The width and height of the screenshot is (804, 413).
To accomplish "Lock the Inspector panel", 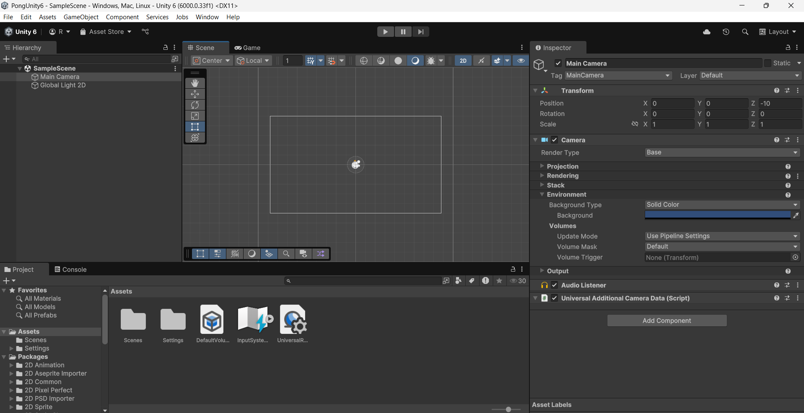I will 788,48.
